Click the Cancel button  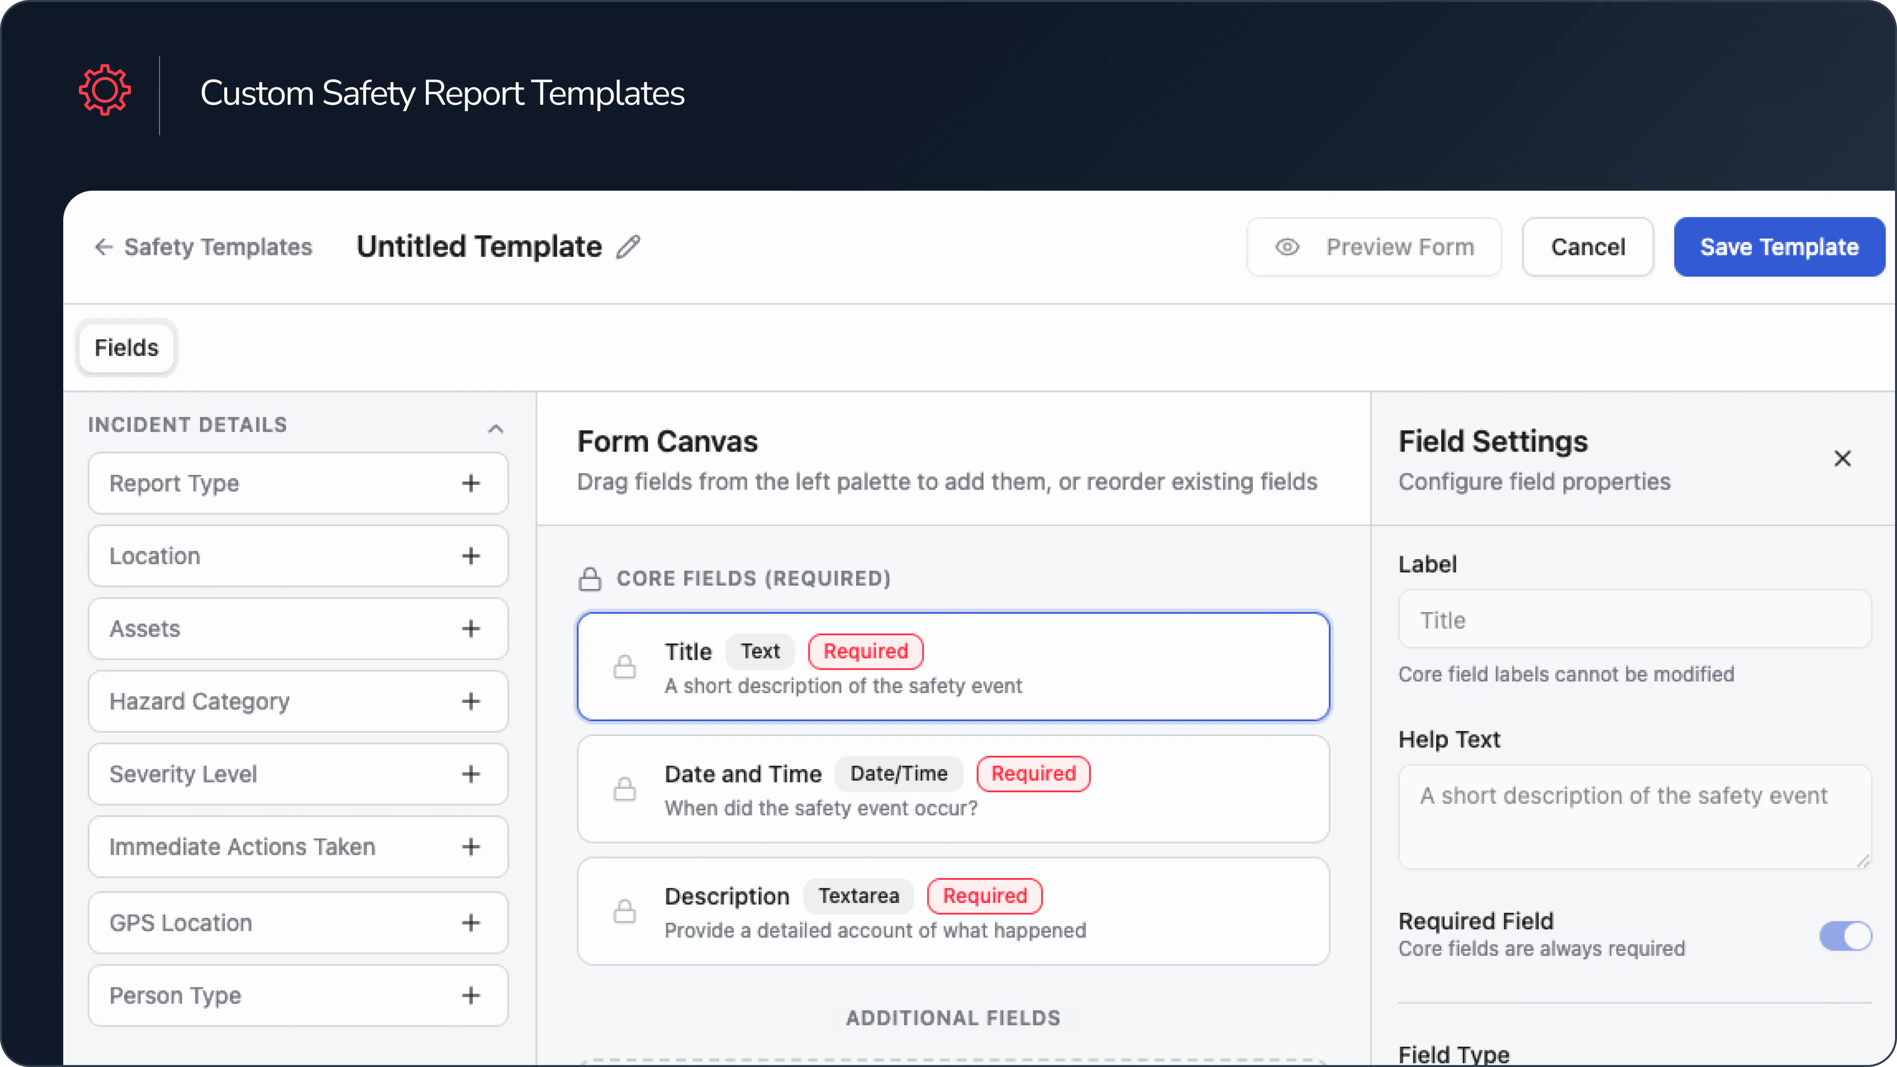tap(1588, 246)
